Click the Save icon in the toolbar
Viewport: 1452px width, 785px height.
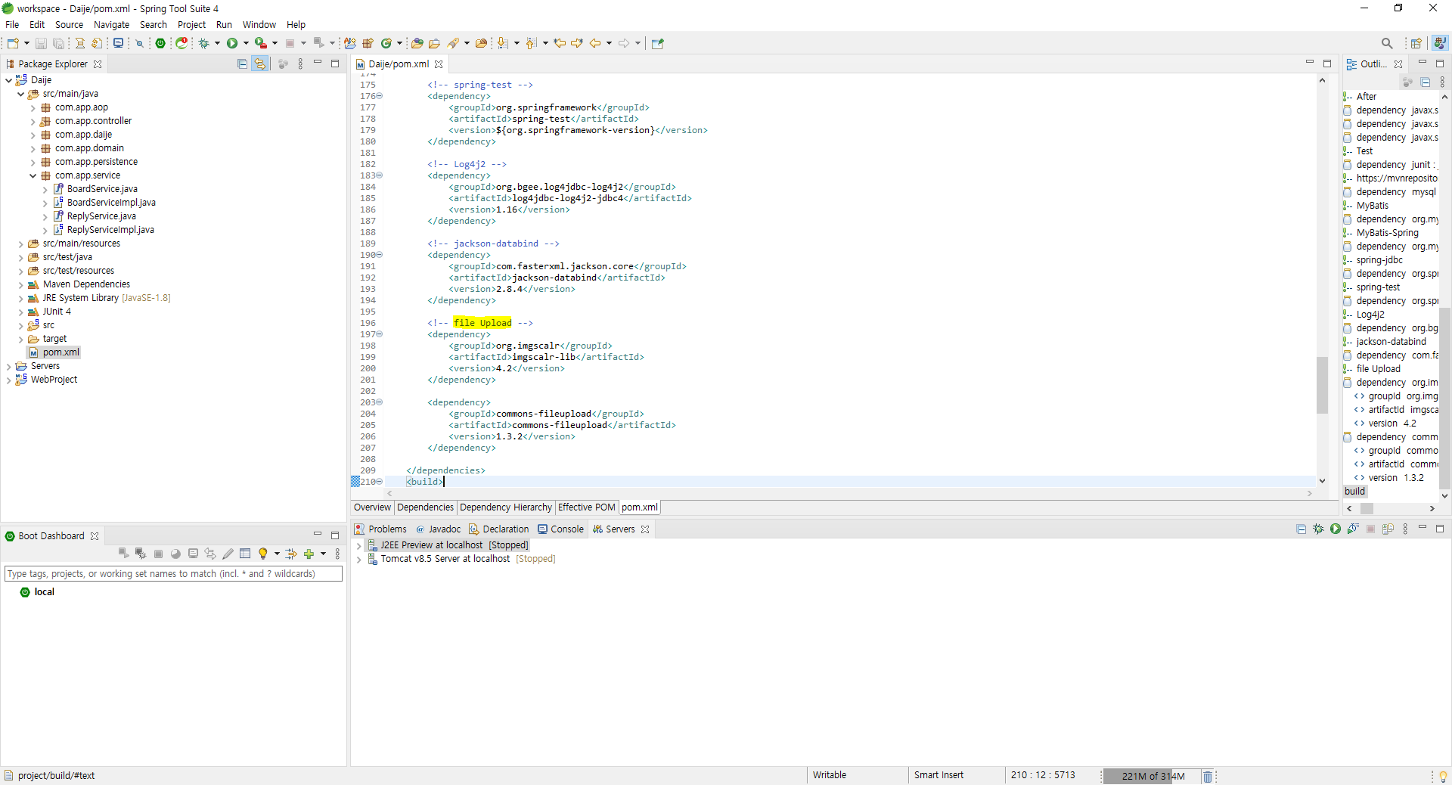tap(41, 43)
